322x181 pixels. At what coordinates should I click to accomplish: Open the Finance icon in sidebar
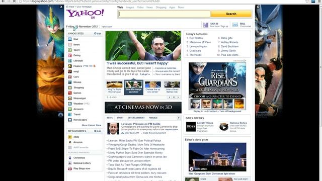(70, 66)
